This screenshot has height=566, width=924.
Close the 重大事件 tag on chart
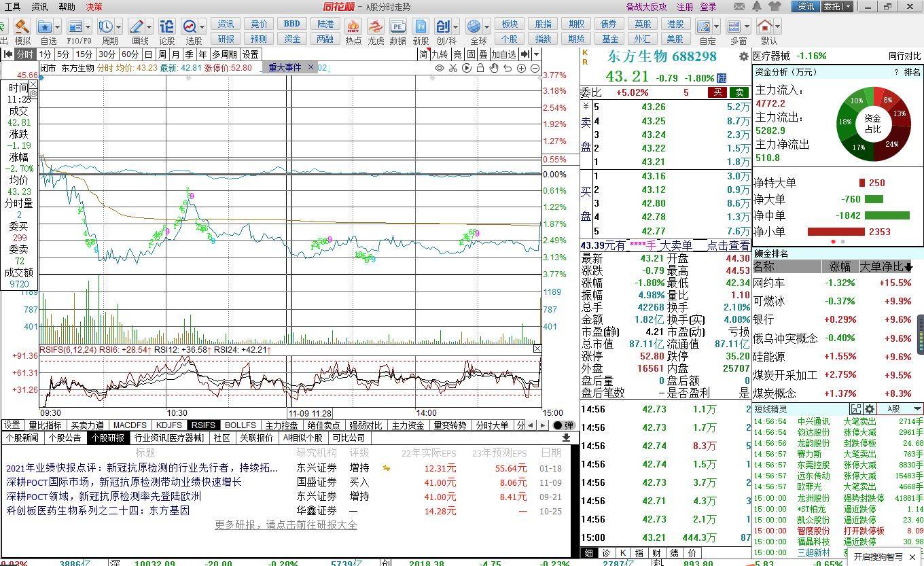pos(310,67)
